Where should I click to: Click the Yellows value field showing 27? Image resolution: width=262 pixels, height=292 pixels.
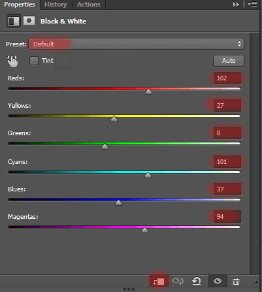coord(227,106)
